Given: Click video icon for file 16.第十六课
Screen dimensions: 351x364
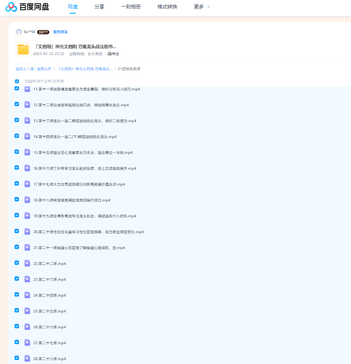Looking at the screenshot, I should tap(27, 168).
